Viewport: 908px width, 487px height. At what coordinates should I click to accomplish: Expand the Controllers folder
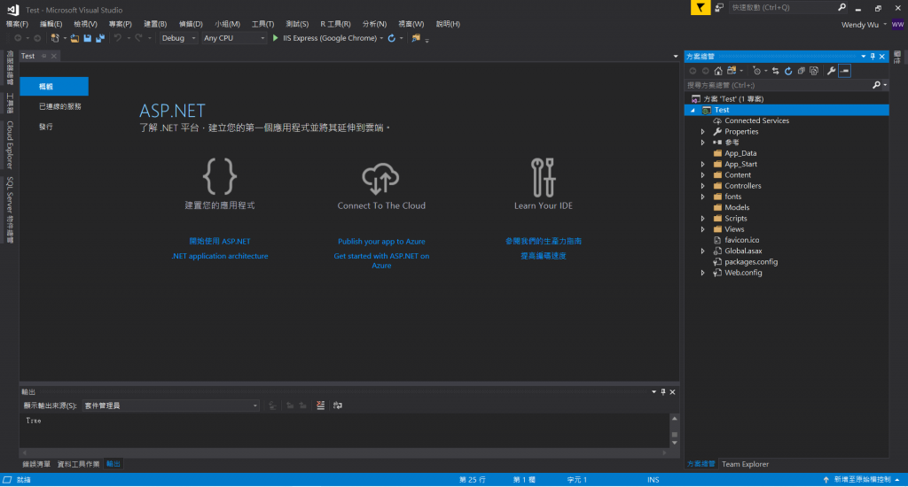703,186
